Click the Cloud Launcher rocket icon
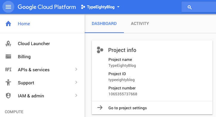The image size is (216, 117). click(8, 44)
